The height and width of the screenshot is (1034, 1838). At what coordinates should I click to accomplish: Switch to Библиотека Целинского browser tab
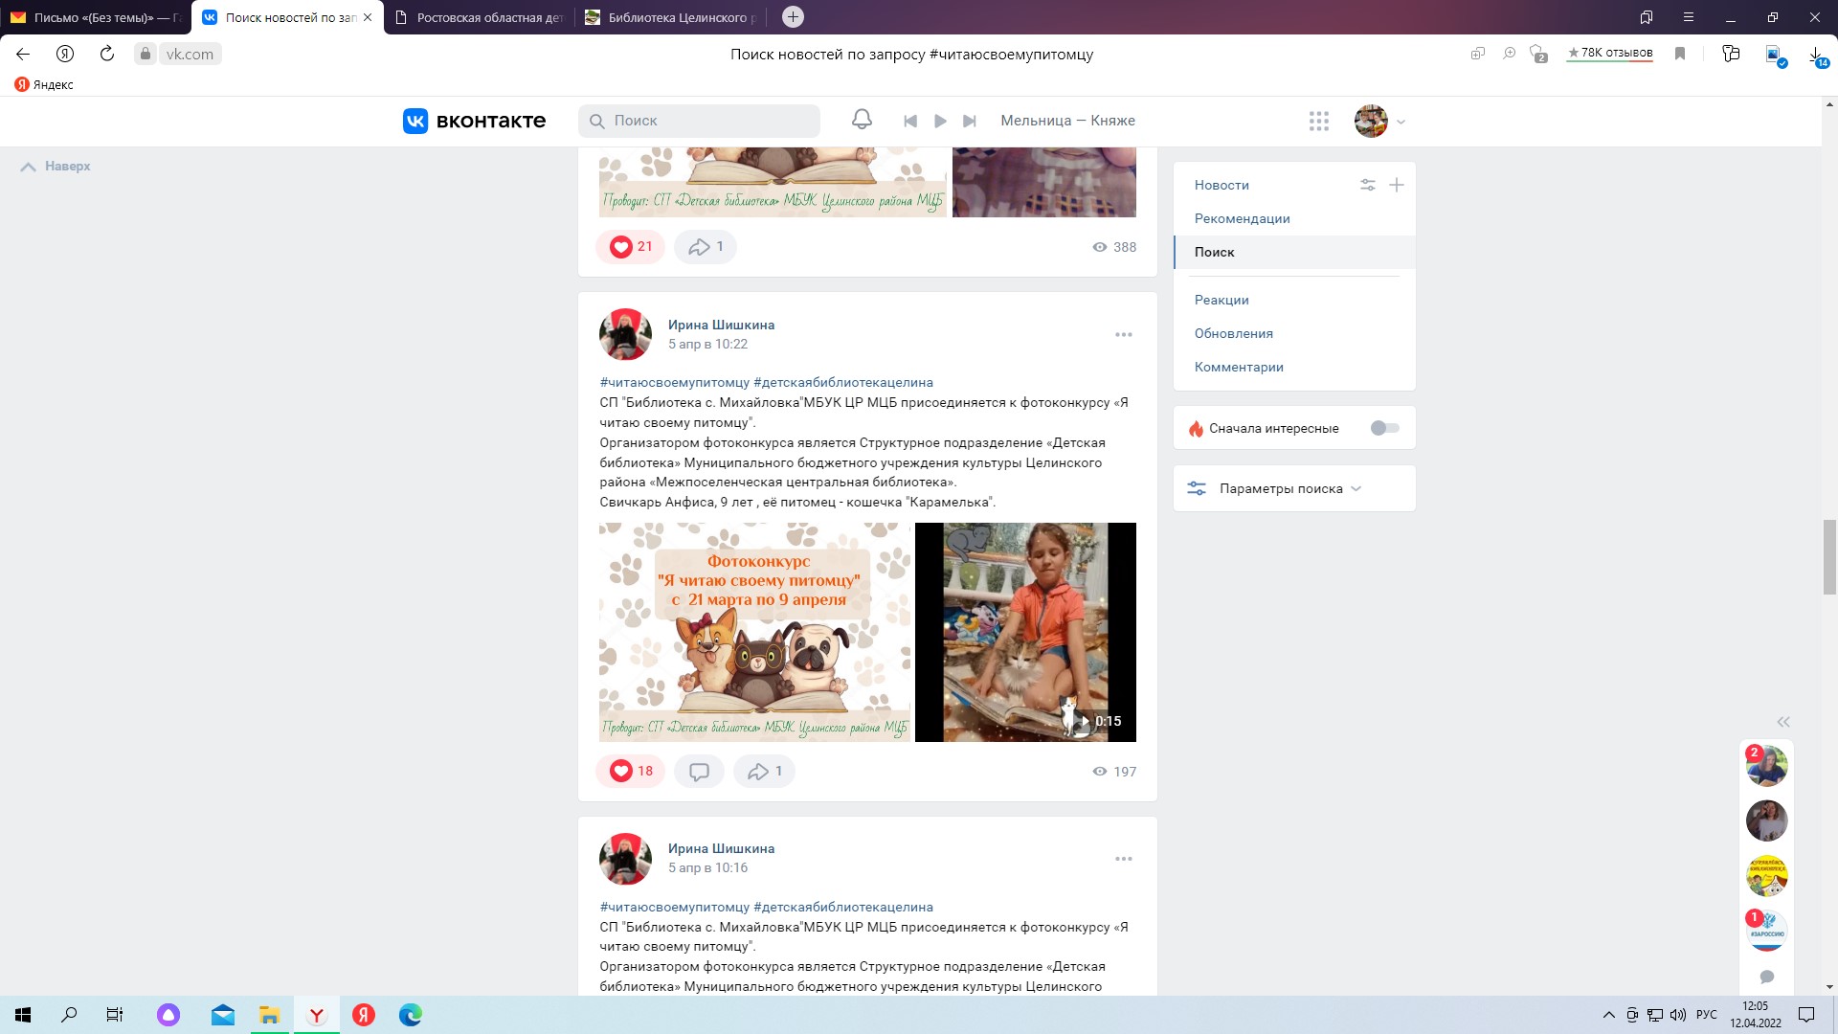tap(671, 17)
